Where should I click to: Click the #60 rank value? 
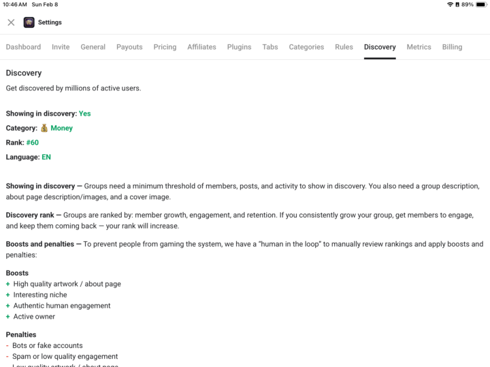click(x=33, y=143)
